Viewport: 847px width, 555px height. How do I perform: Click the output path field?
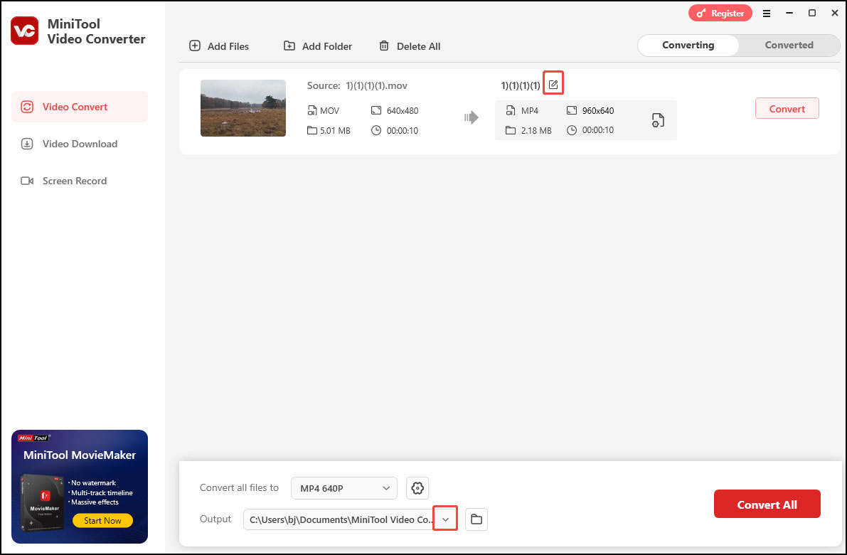click(x=340, y=519)
